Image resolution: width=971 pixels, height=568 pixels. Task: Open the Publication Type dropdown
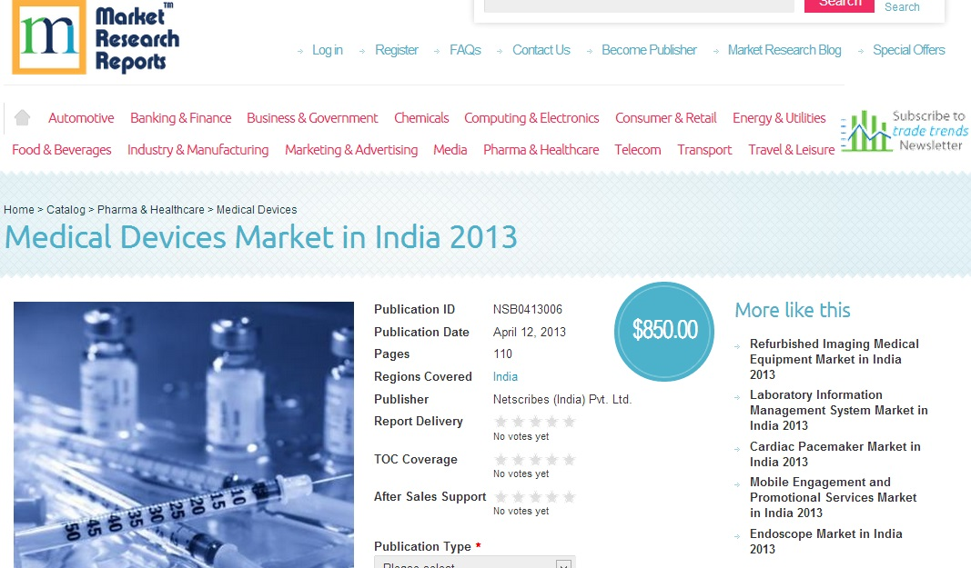(475, 562)
